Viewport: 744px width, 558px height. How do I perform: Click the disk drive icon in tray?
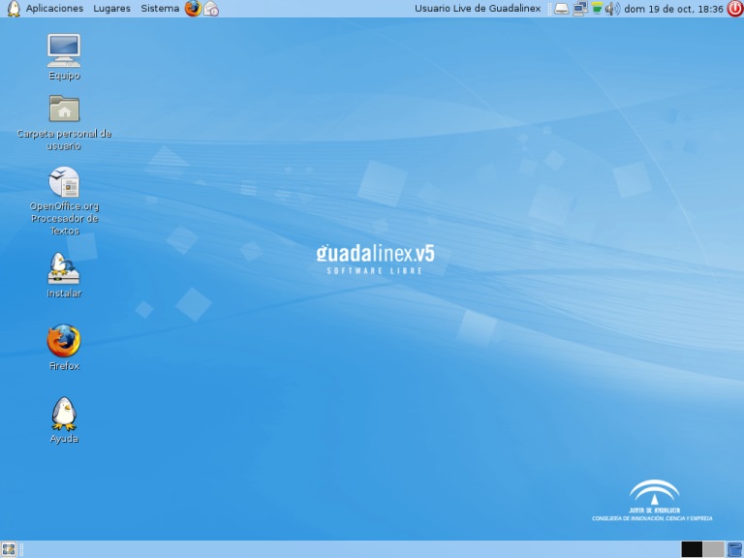click(x=562, y=9)
